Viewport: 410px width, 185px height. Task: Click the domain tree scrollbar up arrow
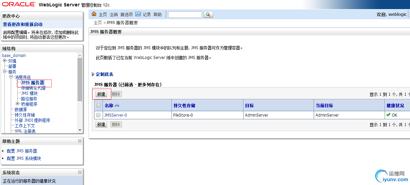(x=80, y=55)
